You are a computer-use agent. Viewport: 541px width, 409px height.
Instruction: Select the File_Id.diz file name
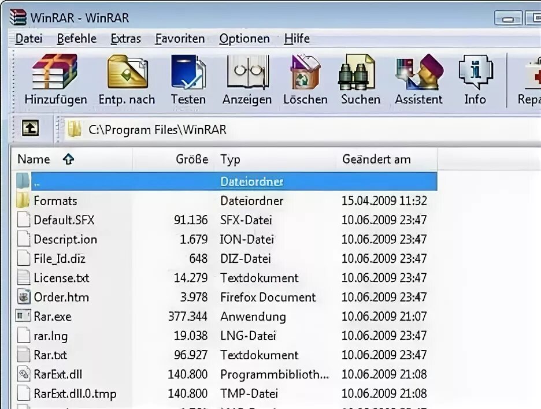(x=60, y=259)
